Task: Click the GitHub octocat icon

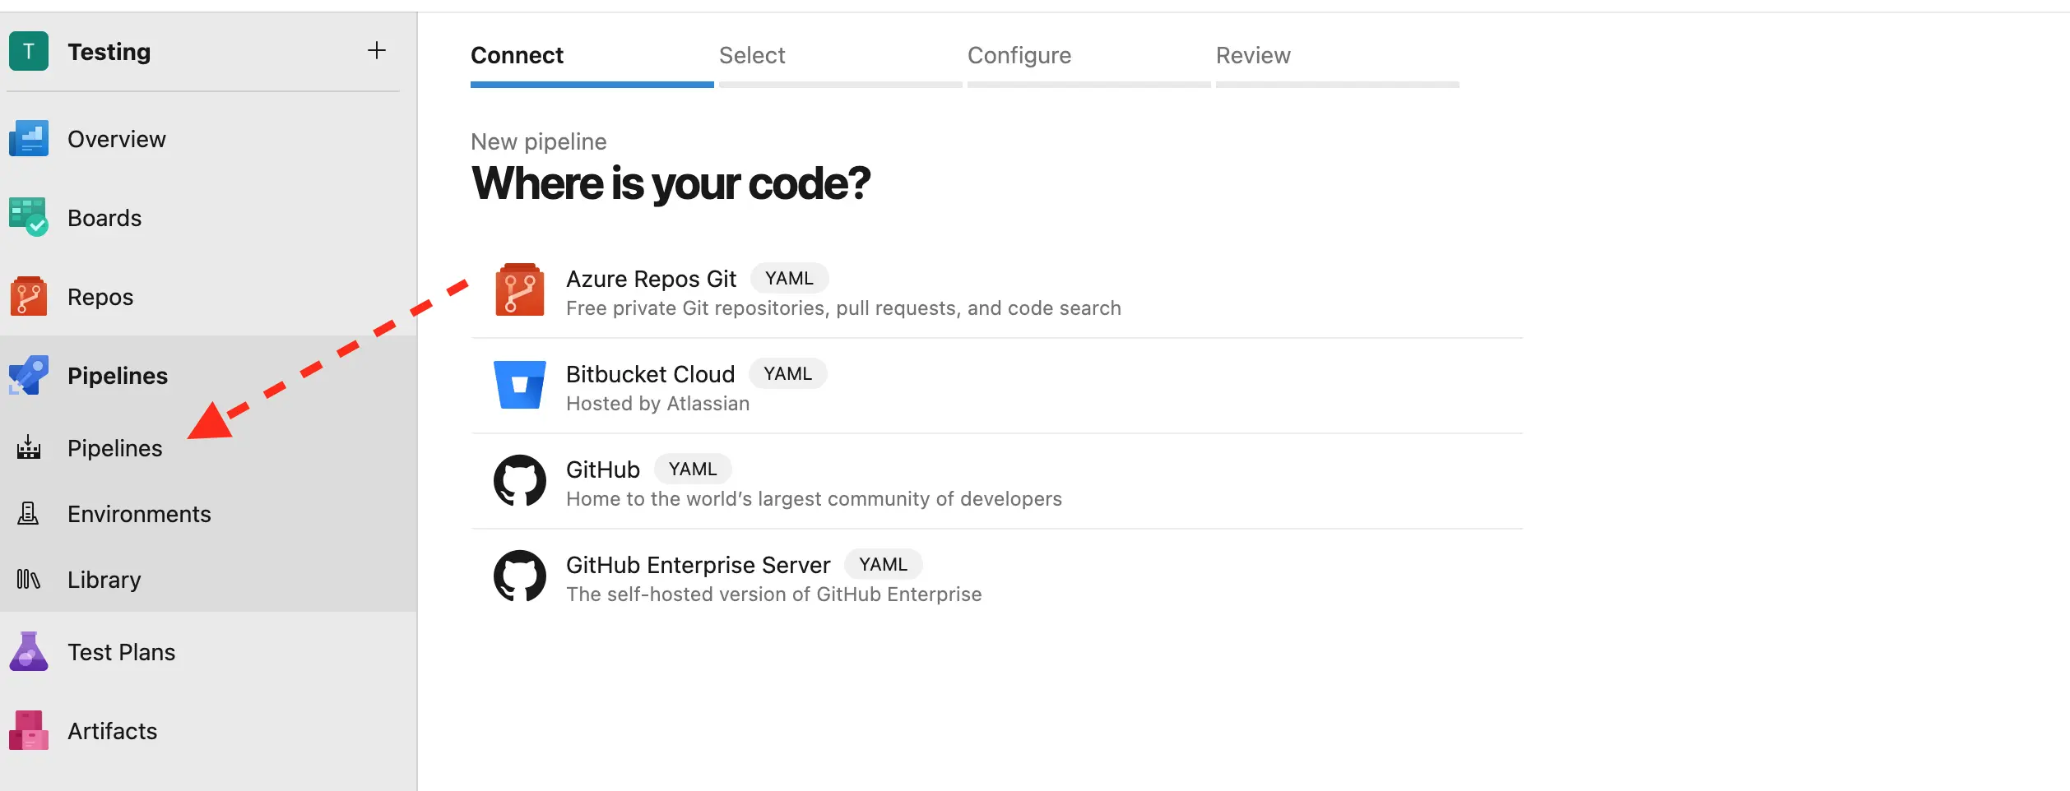Action: tap(520, 480)
